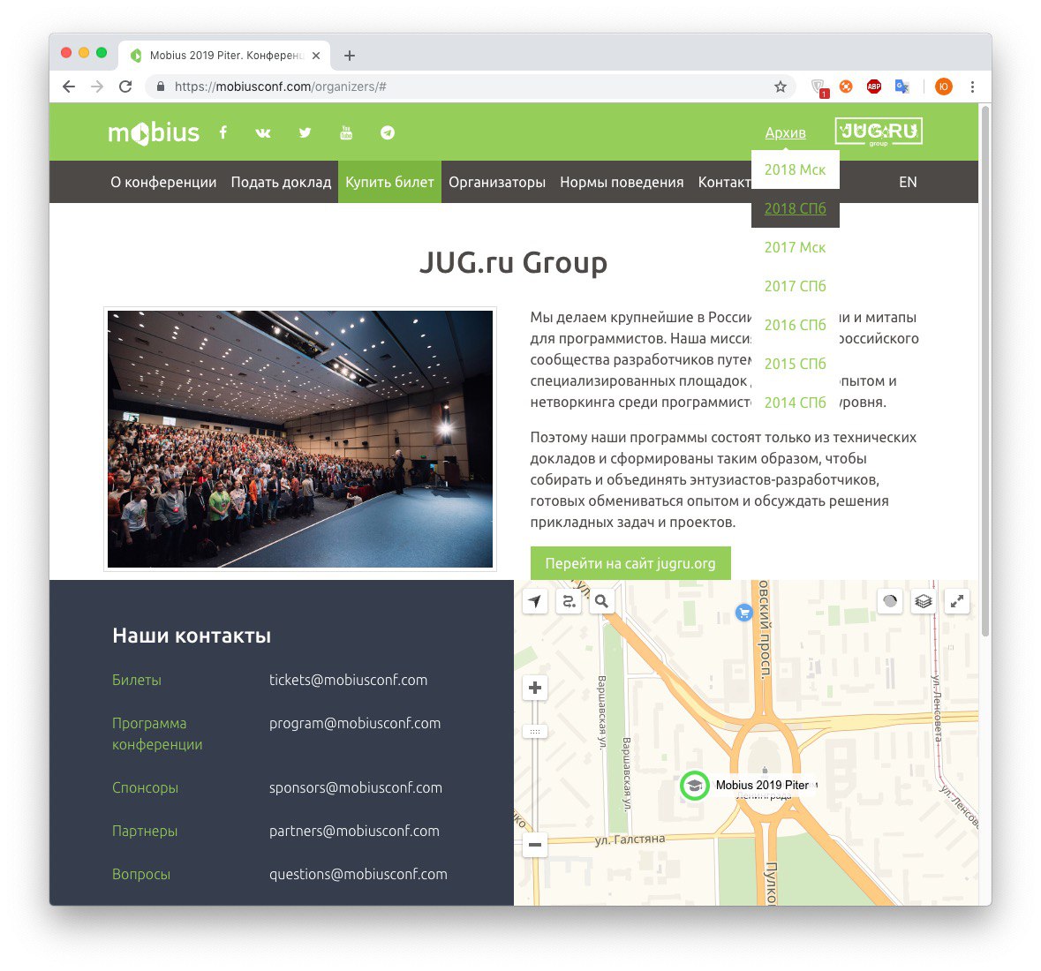The image size is (1041, 971).
Task: Open the Нормы поведения menu item
Action: 622,182
